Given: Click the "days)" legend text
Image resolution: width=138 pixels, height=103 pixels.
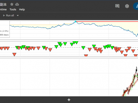Looking at the screenshot, I should [x=6, y=35].
